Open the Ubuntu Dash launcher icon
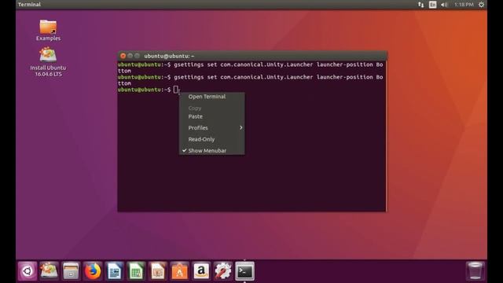This screenshot has width=503, height=283. tap(28, 271)
